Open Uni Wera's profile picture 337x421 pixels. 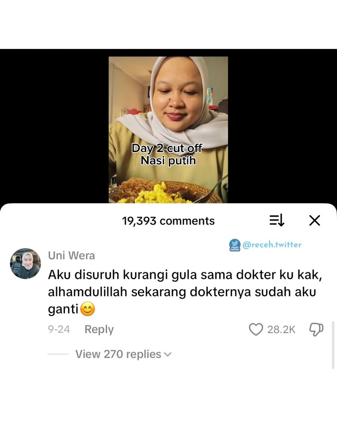(25, 263)
